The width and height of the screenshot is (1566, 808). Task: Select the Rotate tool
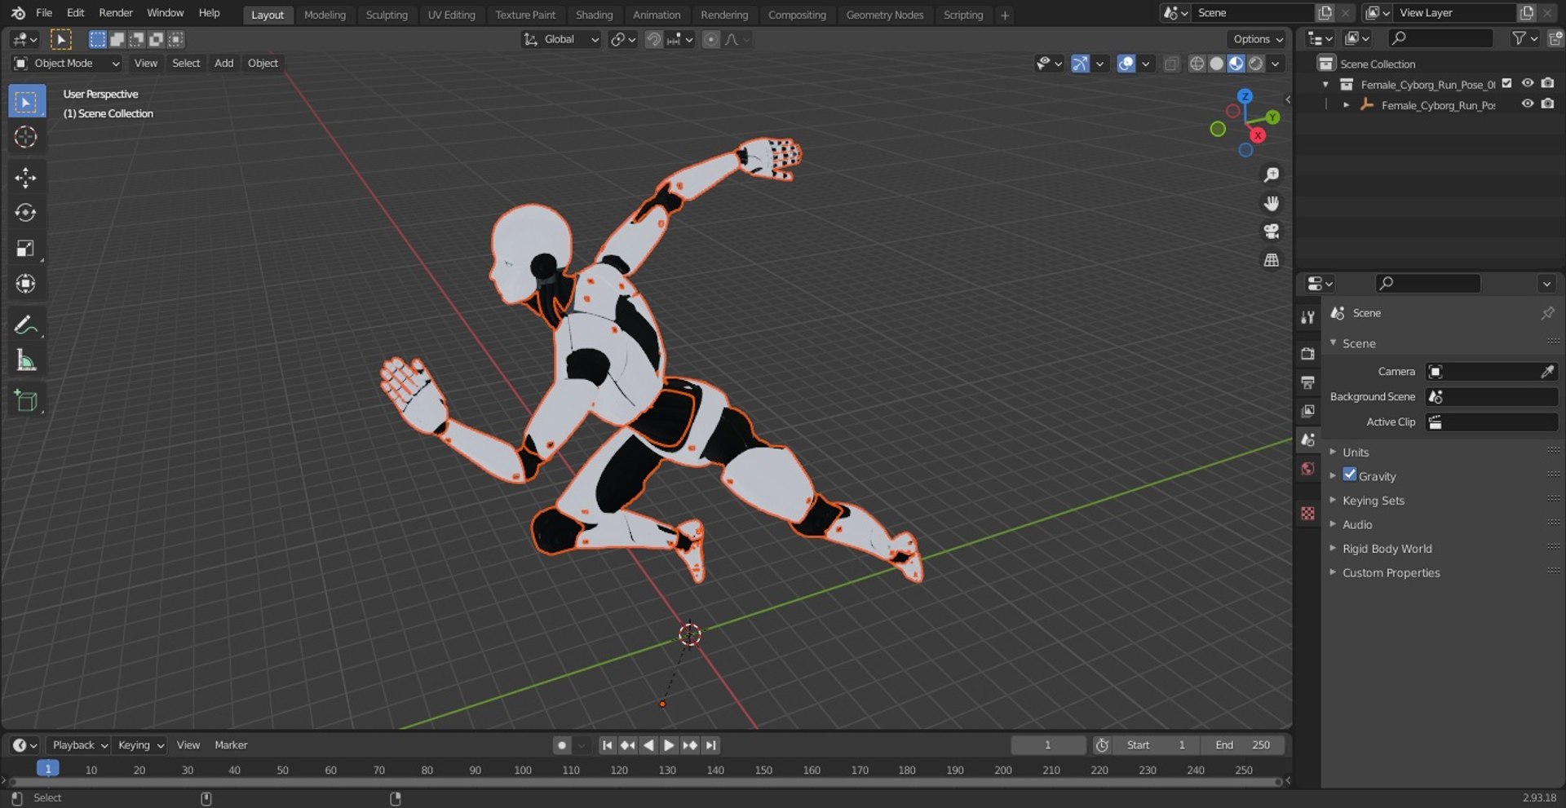(26, 213)
